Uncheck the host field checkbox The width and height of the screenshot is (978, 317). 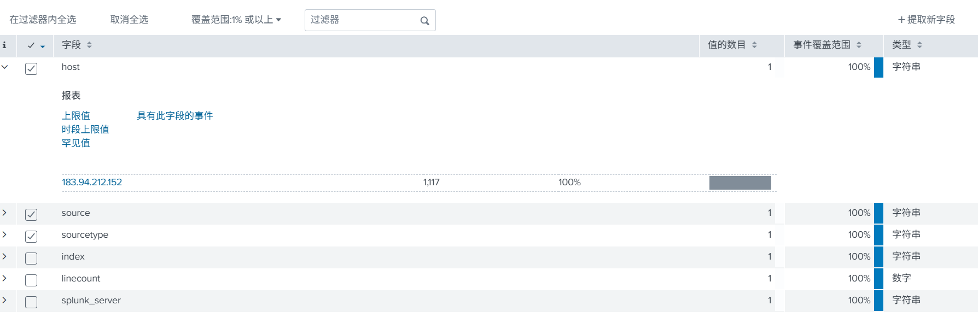(x=31, y=68)
